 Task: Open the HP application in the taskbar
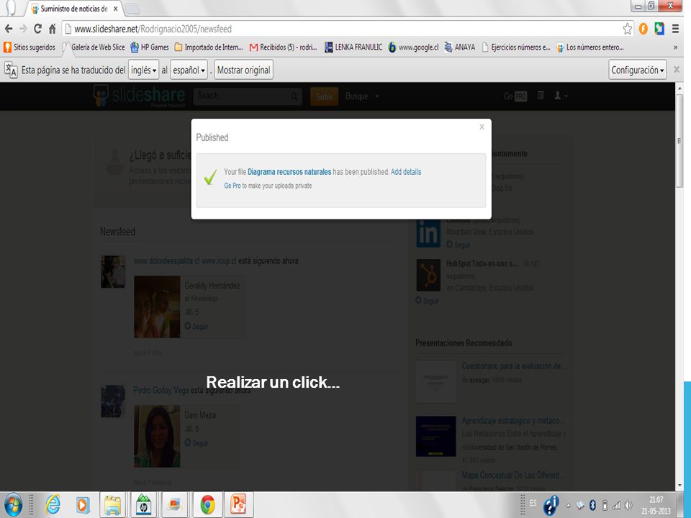click(x=143, y=505)
